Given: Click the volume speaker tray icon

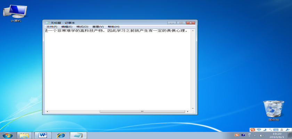Looking at the screenshot, I should (261, 135).
